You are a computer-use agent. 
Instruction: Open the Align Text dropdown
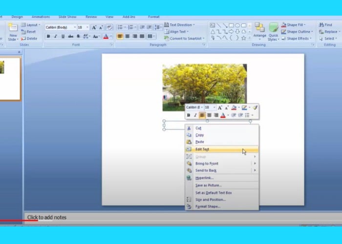[176, 32]
